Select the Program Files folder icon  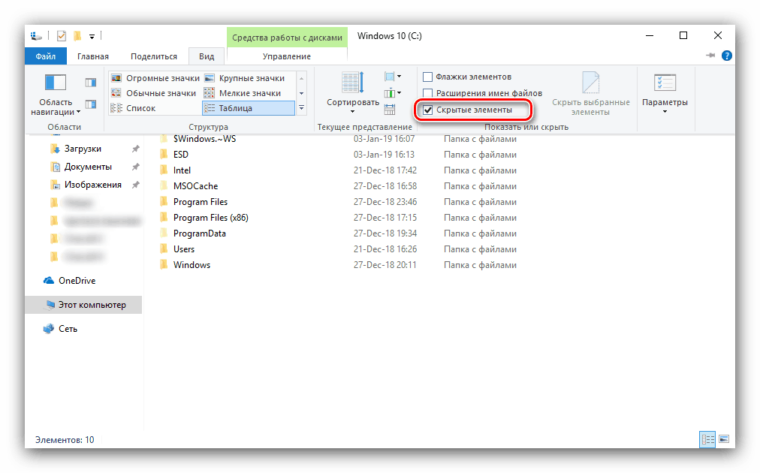pyautogui.click(x=164, y=202)
